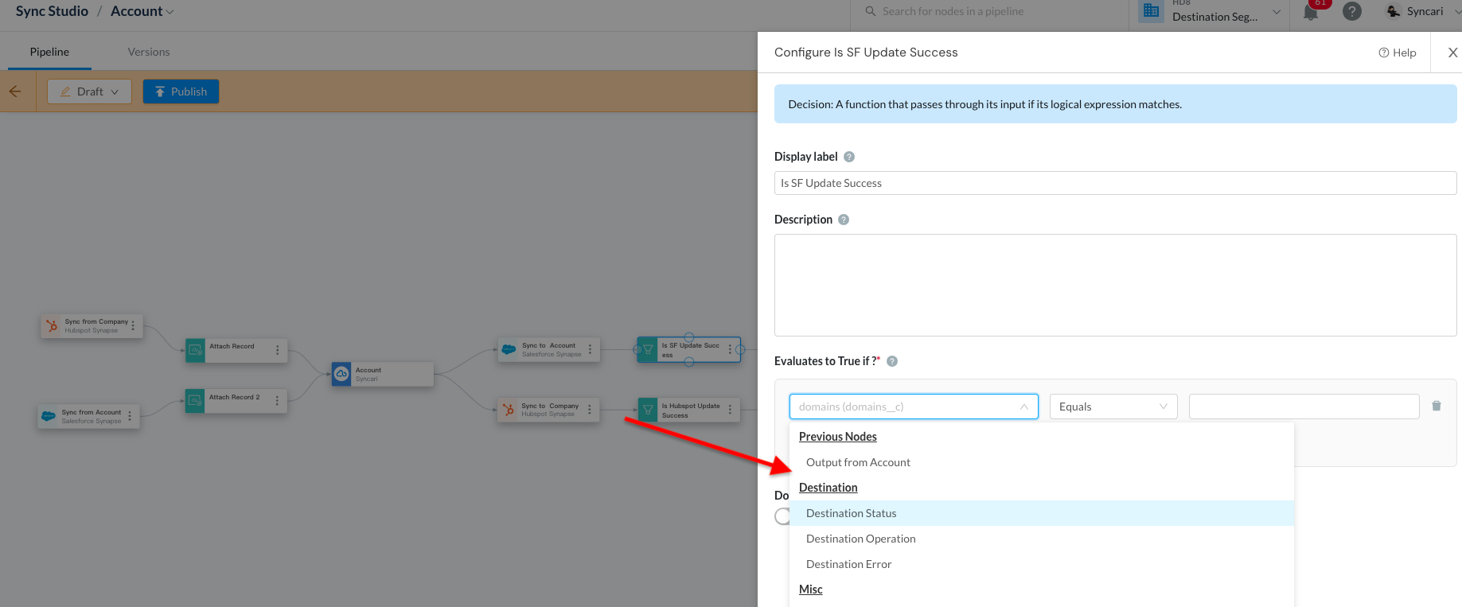The height and width of the screenshot is (607, 1462).
Task: Switch to the Pipeline tab
Action: pos(49,52)
